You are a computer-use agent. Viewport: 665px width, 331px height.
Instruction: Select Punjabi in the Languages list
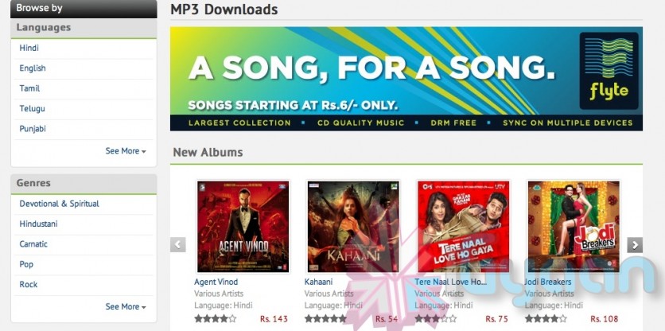click(33, 129)
